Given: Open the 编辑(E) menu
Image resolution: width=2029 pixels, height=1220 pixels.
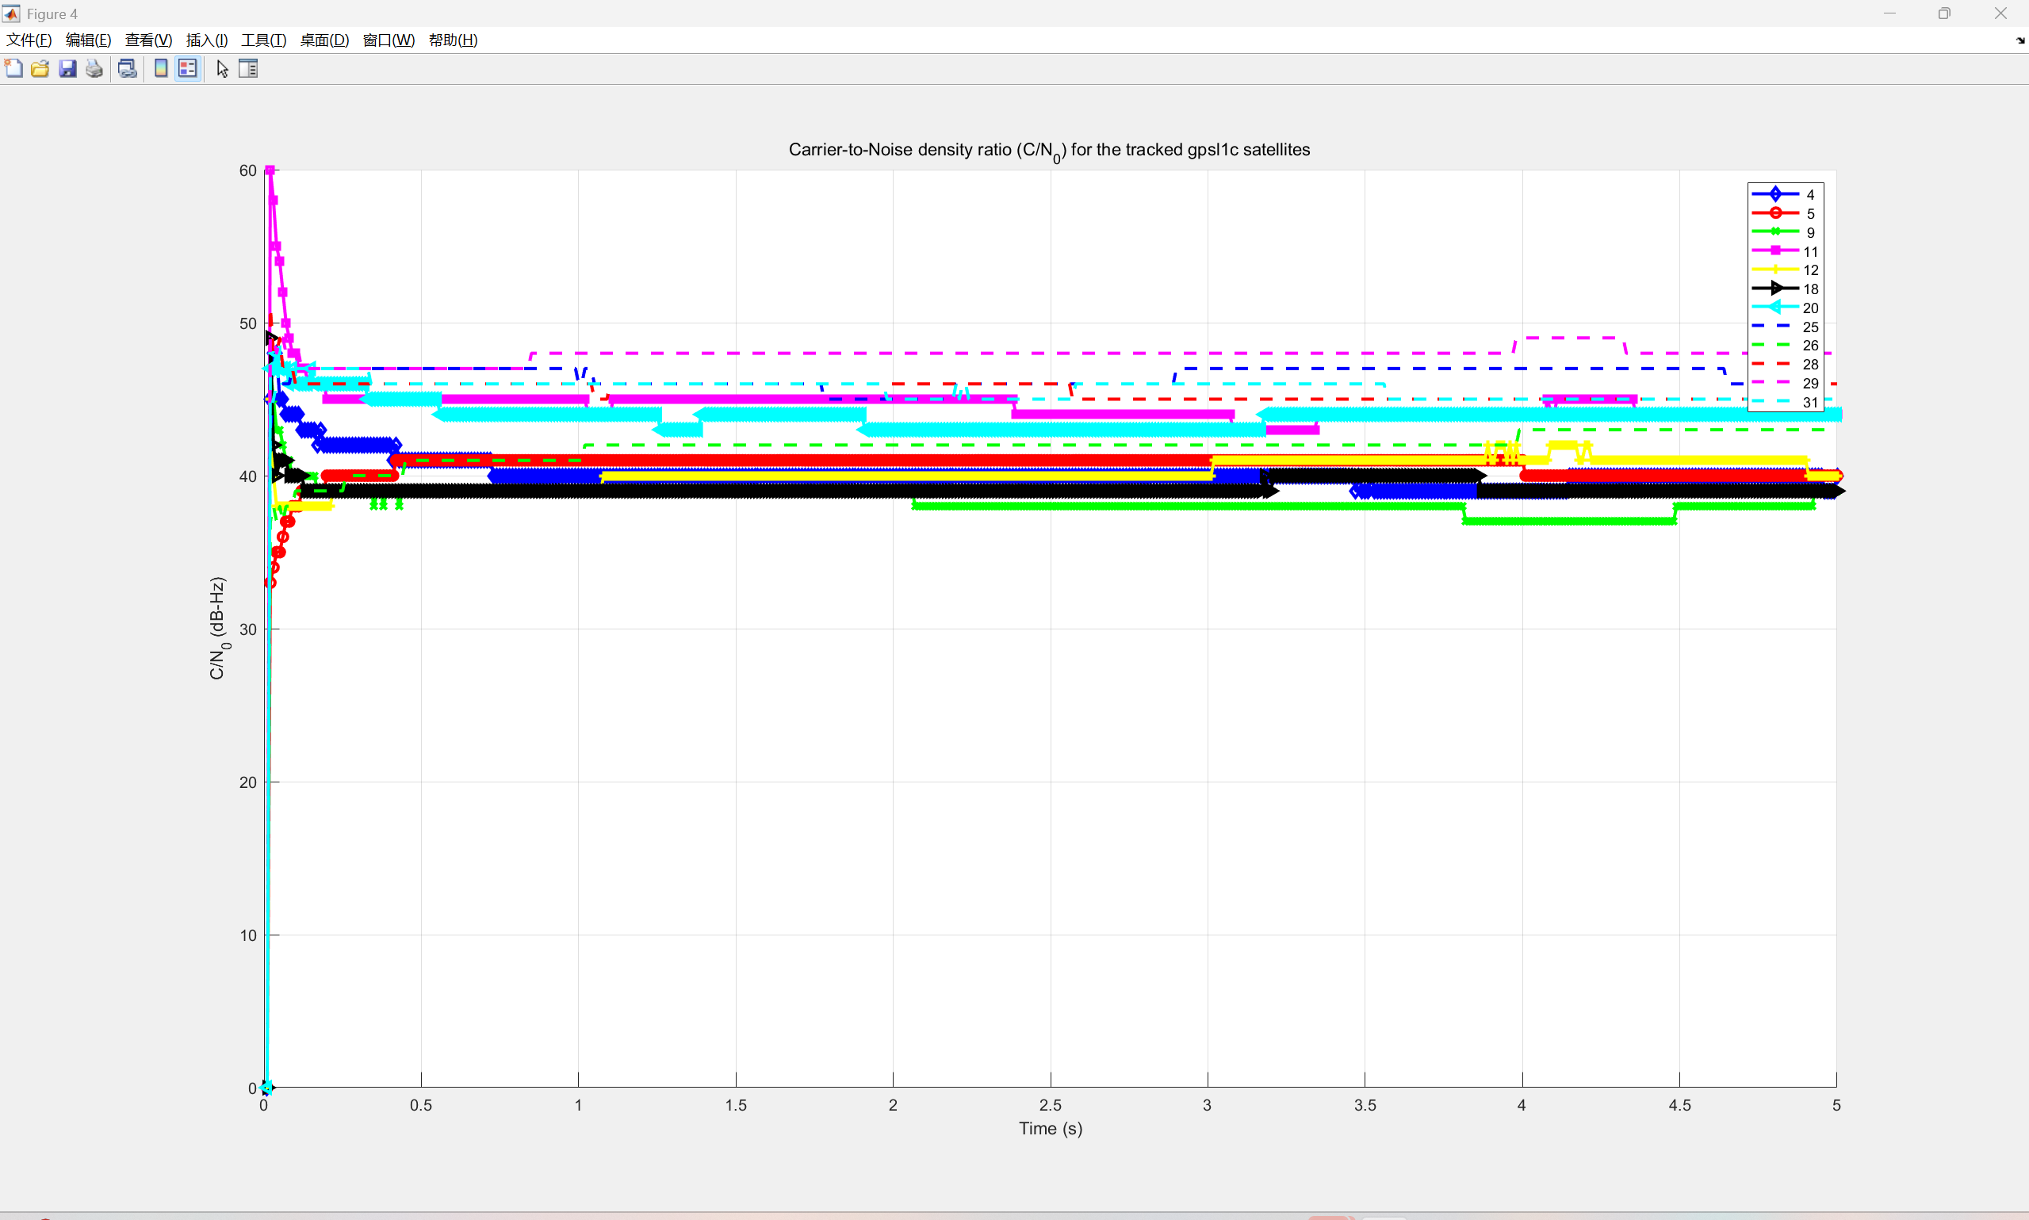Looking at the screenshot, I should [88, 40].
